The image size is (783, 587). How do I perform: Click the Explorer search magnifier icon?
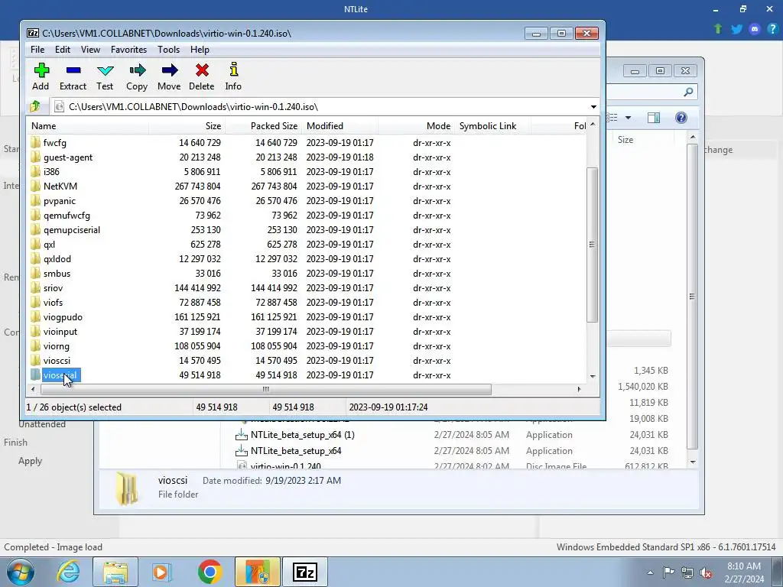tap(688, 92)
